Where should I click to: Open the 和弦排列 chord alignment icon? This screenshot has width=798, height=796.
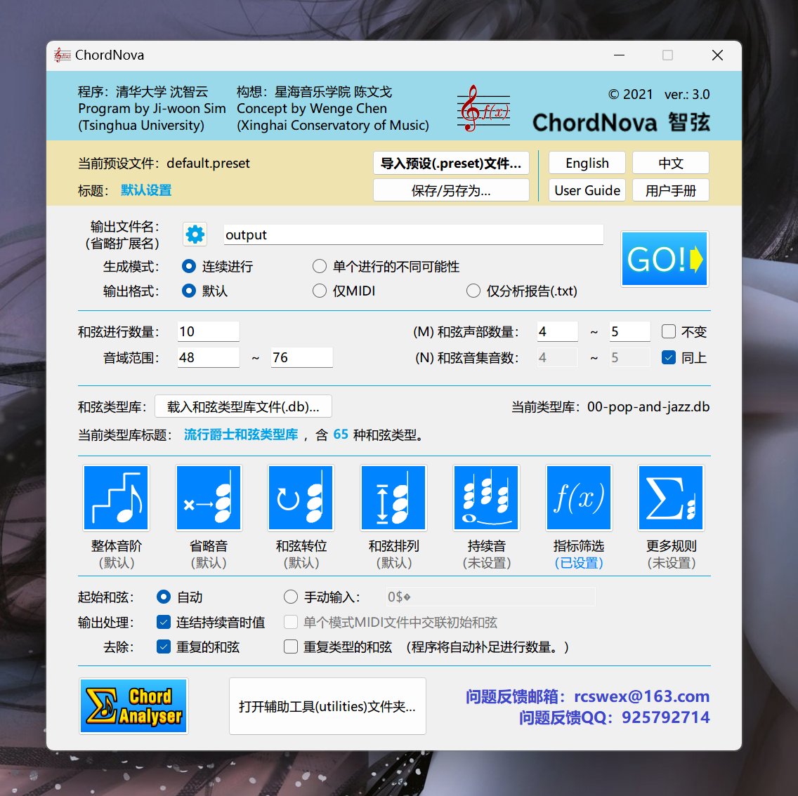point(393,498)
